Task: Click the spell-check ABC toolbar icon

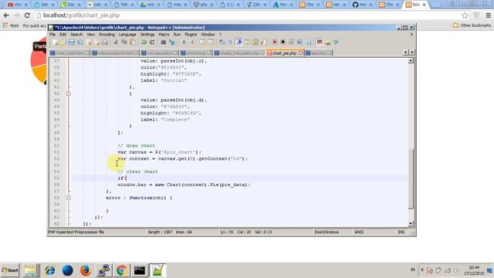Action: pos(320,42)
